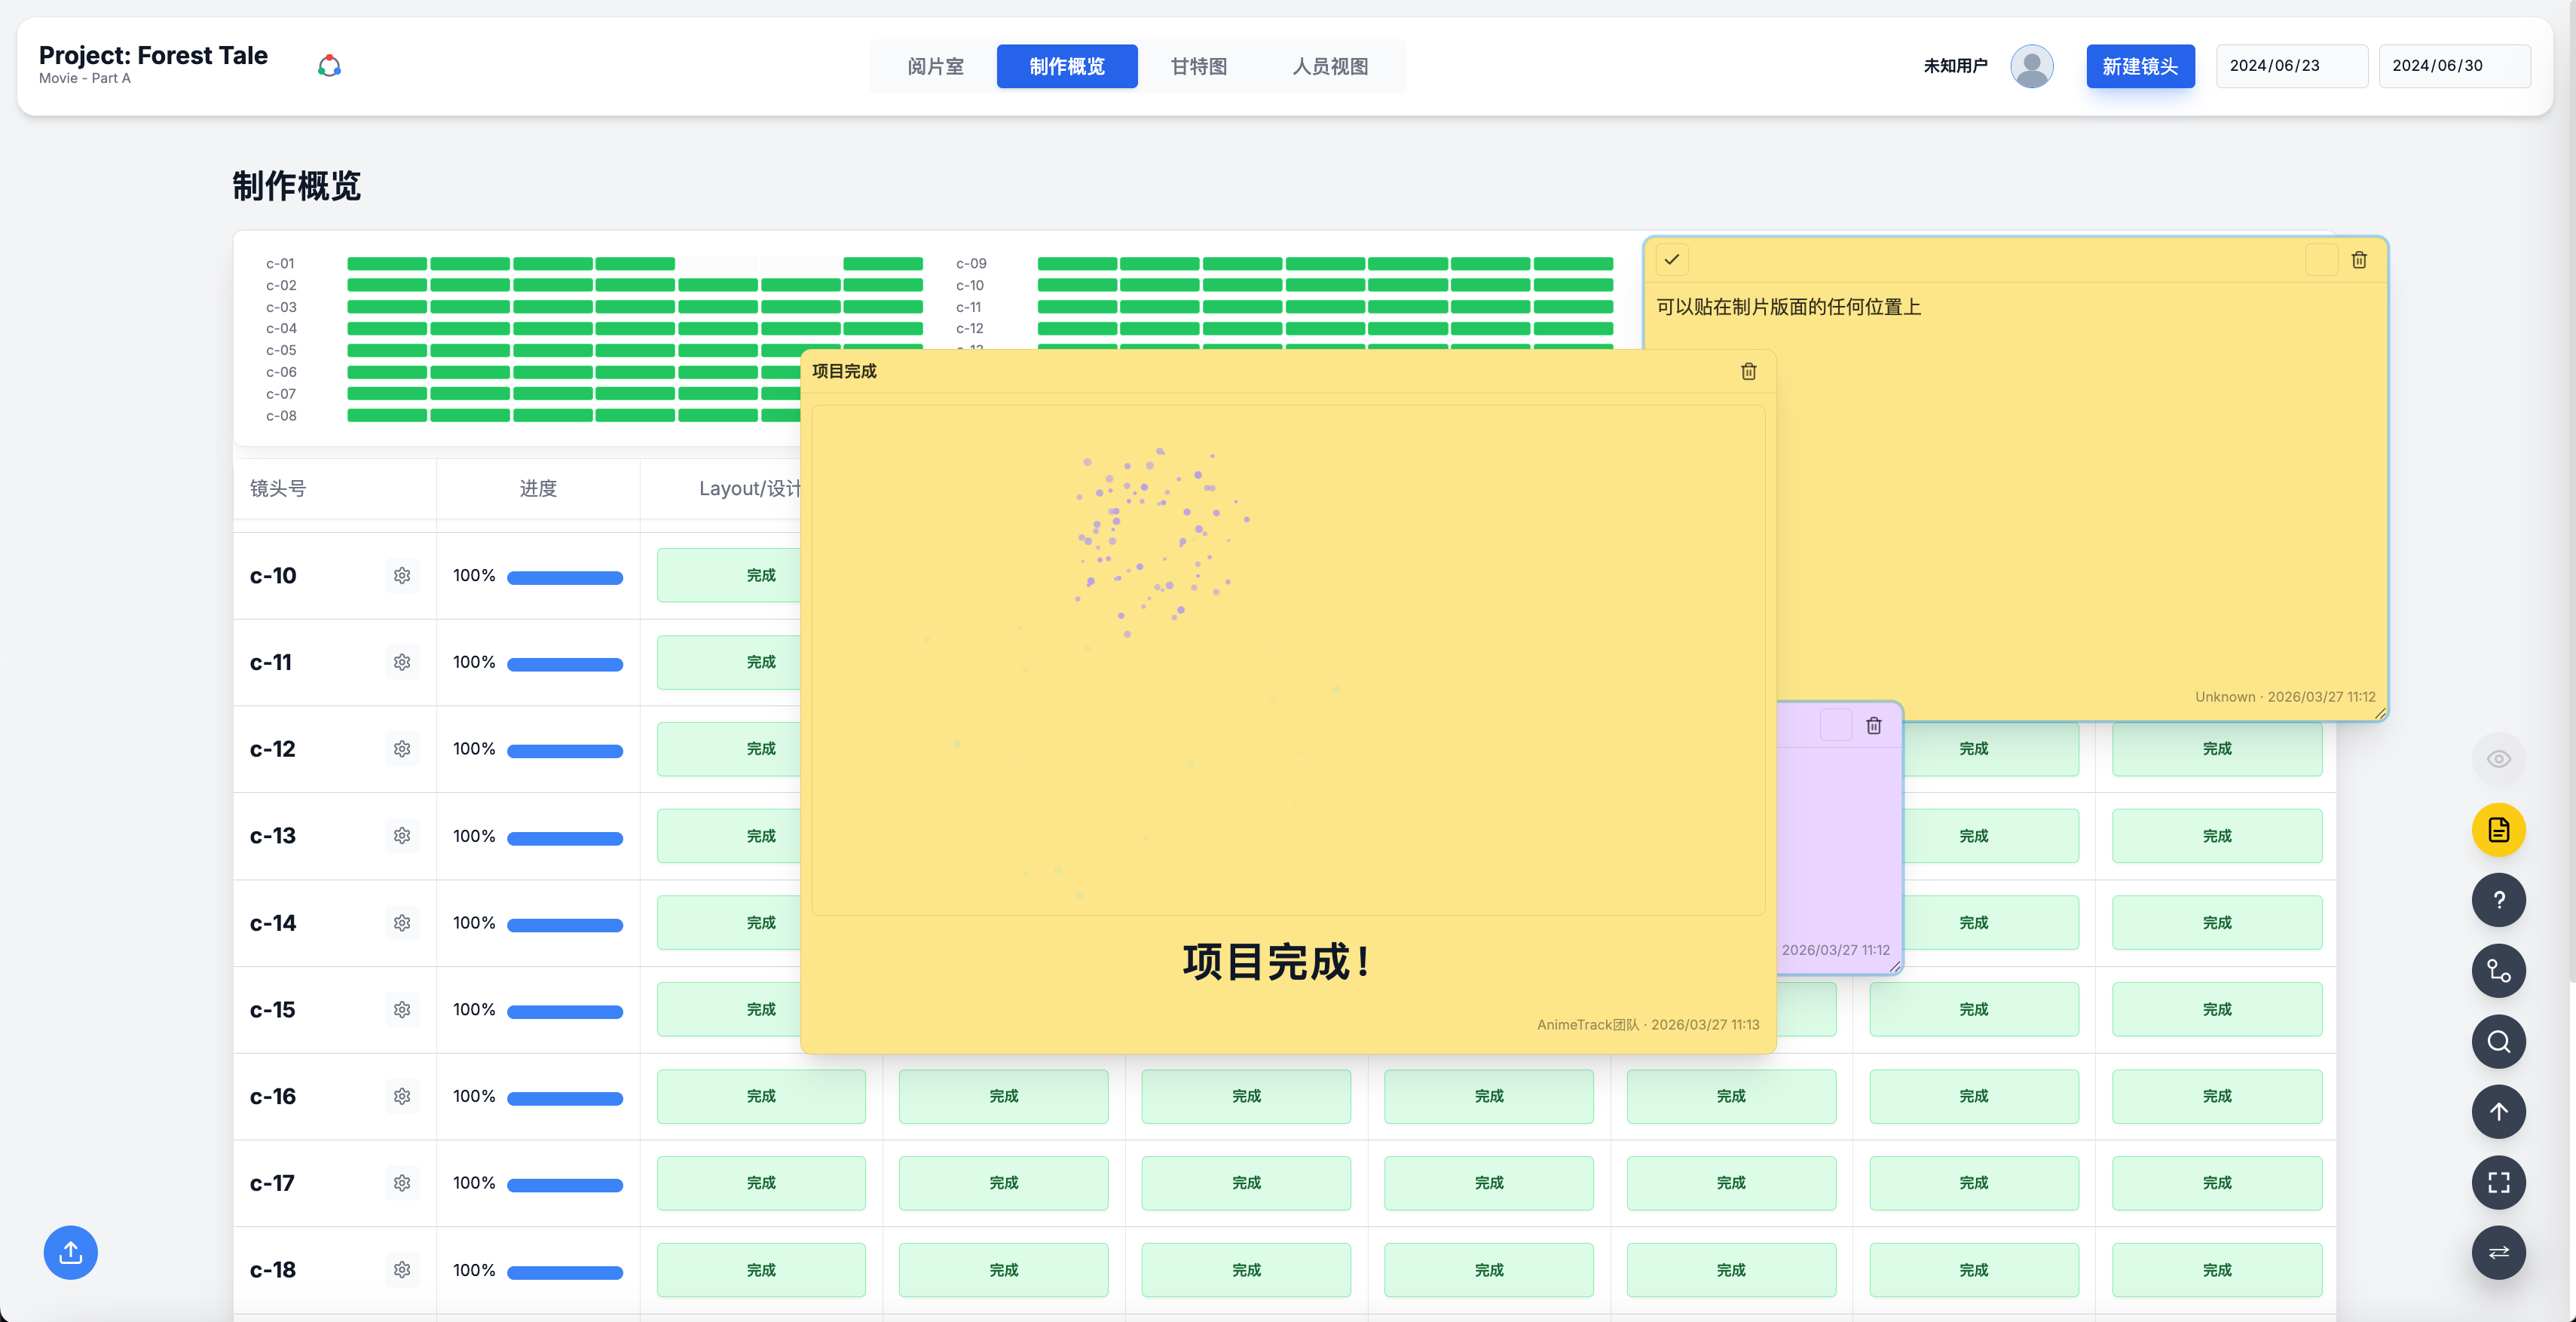Switch to the 阅片室 tab

click(935, 66)
